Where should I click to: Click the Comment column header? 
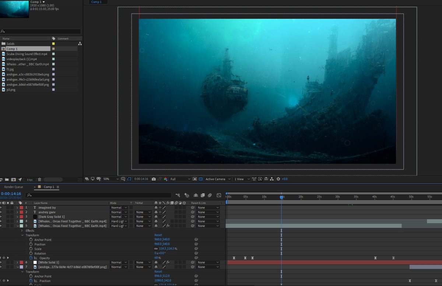pyautogui.click(x=63, y=38)
